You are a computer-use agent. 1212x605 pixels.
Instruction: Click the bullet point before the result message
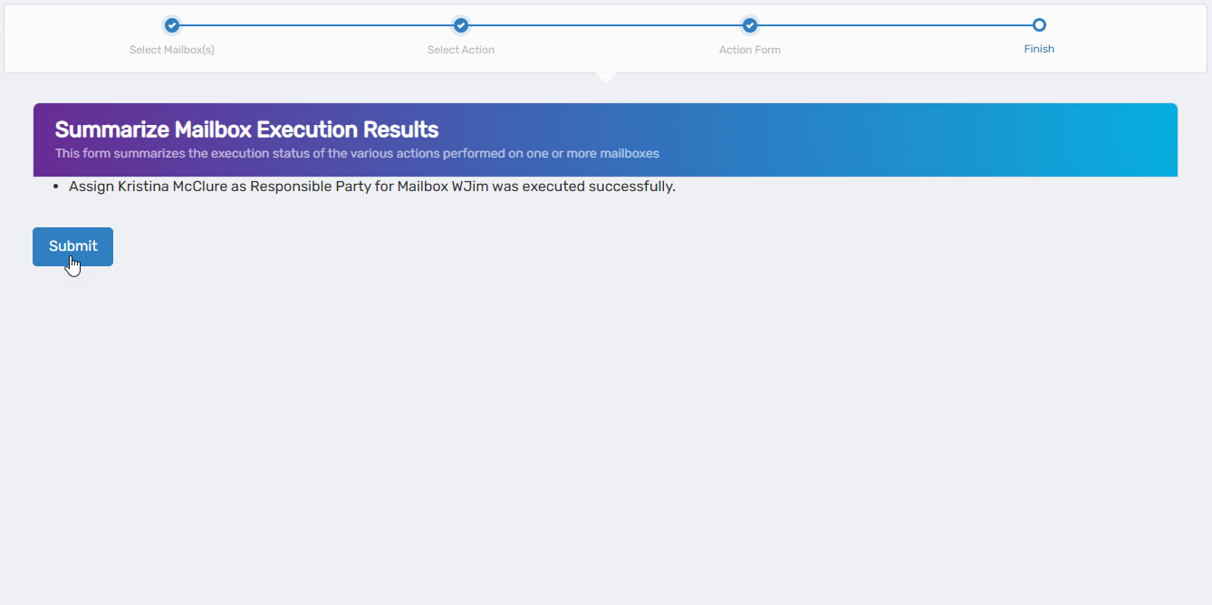coord(56,187)
